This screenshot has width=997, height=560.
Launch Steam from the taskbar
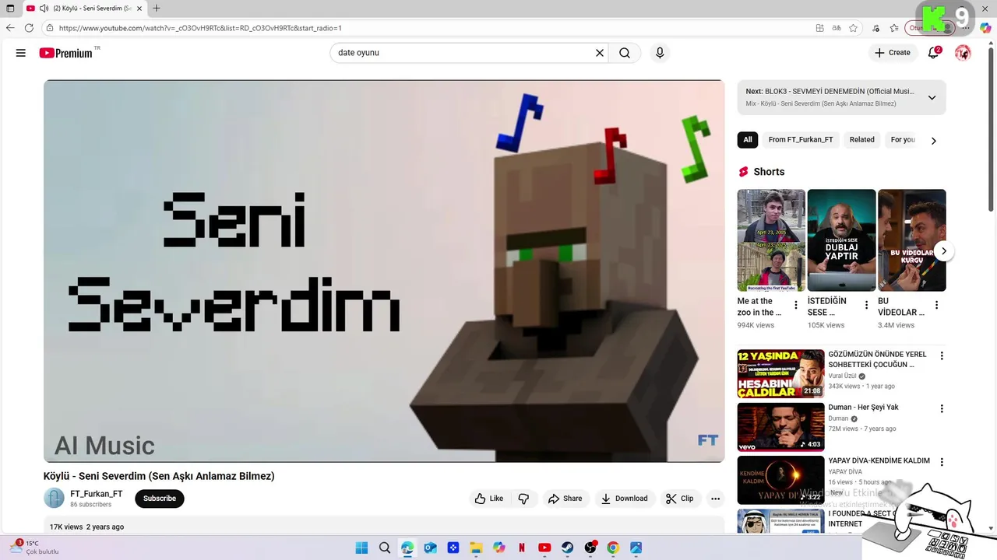567,548
